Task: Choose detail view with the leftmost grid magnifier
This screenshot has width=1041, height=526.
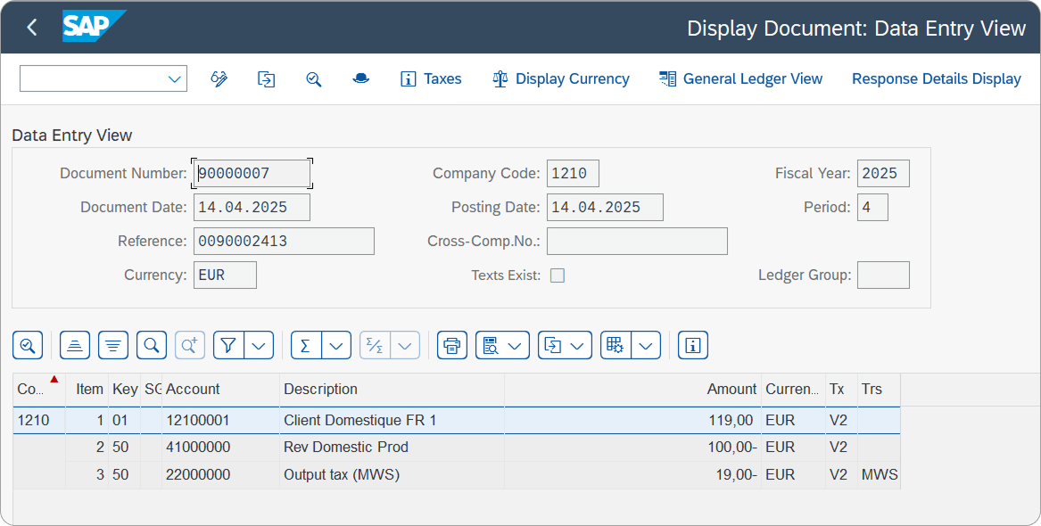Action: pos(27,345)
